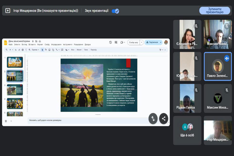Toggle the presentation audio switch
The image size is (234, 156).
[115, 11]
